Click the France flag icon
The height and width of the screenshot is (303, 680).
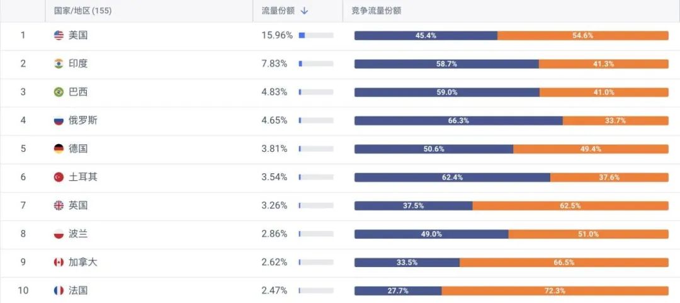click(59, 290)
